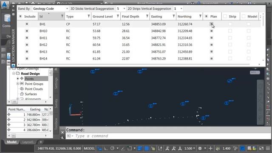The width and height of the screenshot is (272, 153).
Task: Toggle dynamic UCS icon
Action: click(x=160, y=148)
